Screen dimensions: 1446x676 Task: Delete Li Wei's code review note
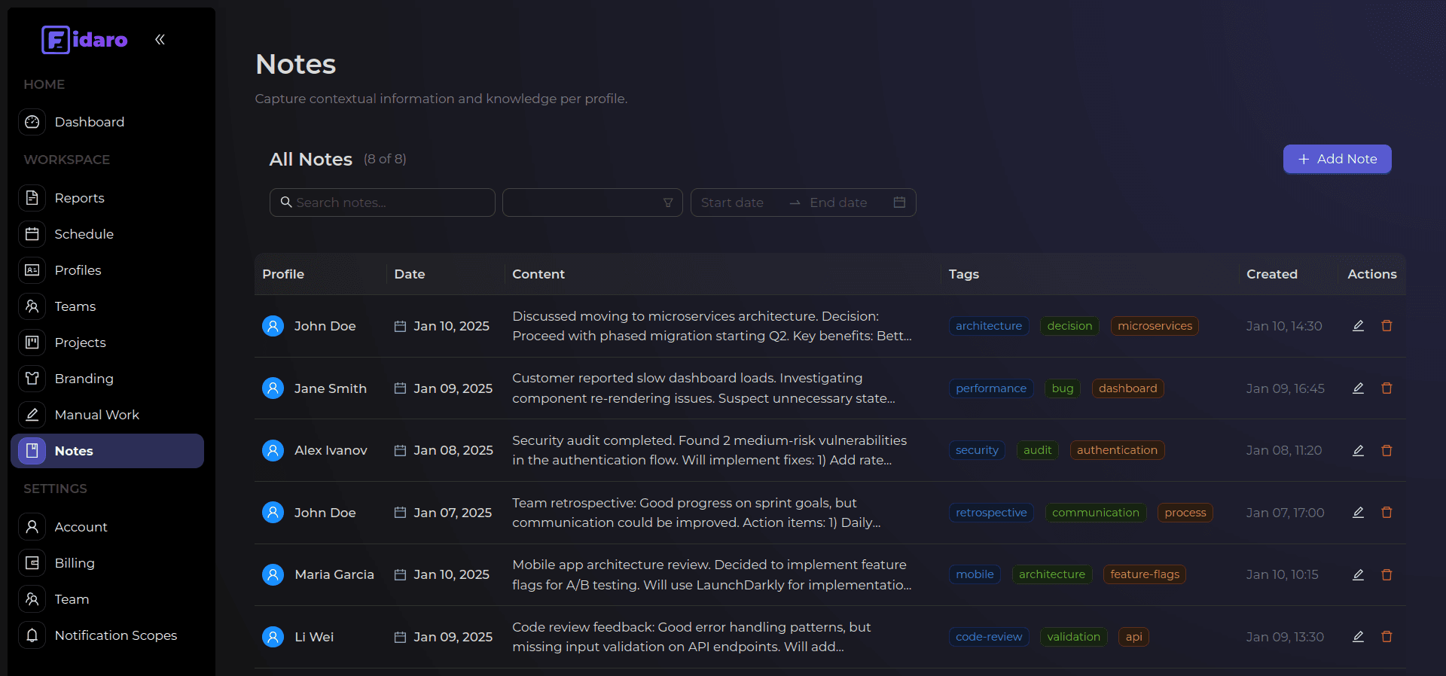click(x=1387, y=637)
